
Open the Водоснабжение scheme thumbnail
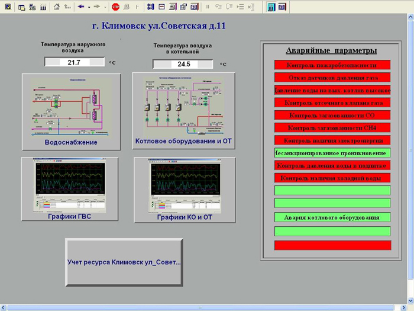tap(71, 112)
